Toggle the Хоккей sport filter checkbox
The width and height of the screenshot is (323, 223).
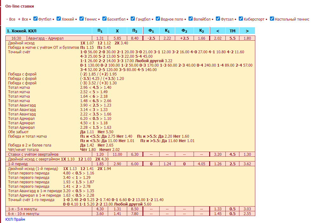(x=59, y=19)
